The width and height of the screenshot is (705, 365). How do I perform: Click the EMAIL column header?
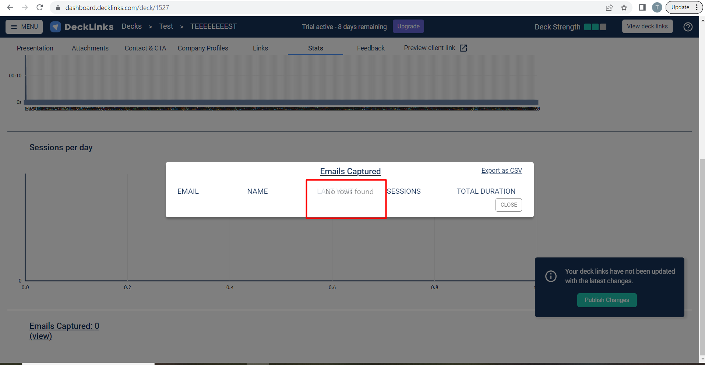pyautogui.click(x=188, y=191)
